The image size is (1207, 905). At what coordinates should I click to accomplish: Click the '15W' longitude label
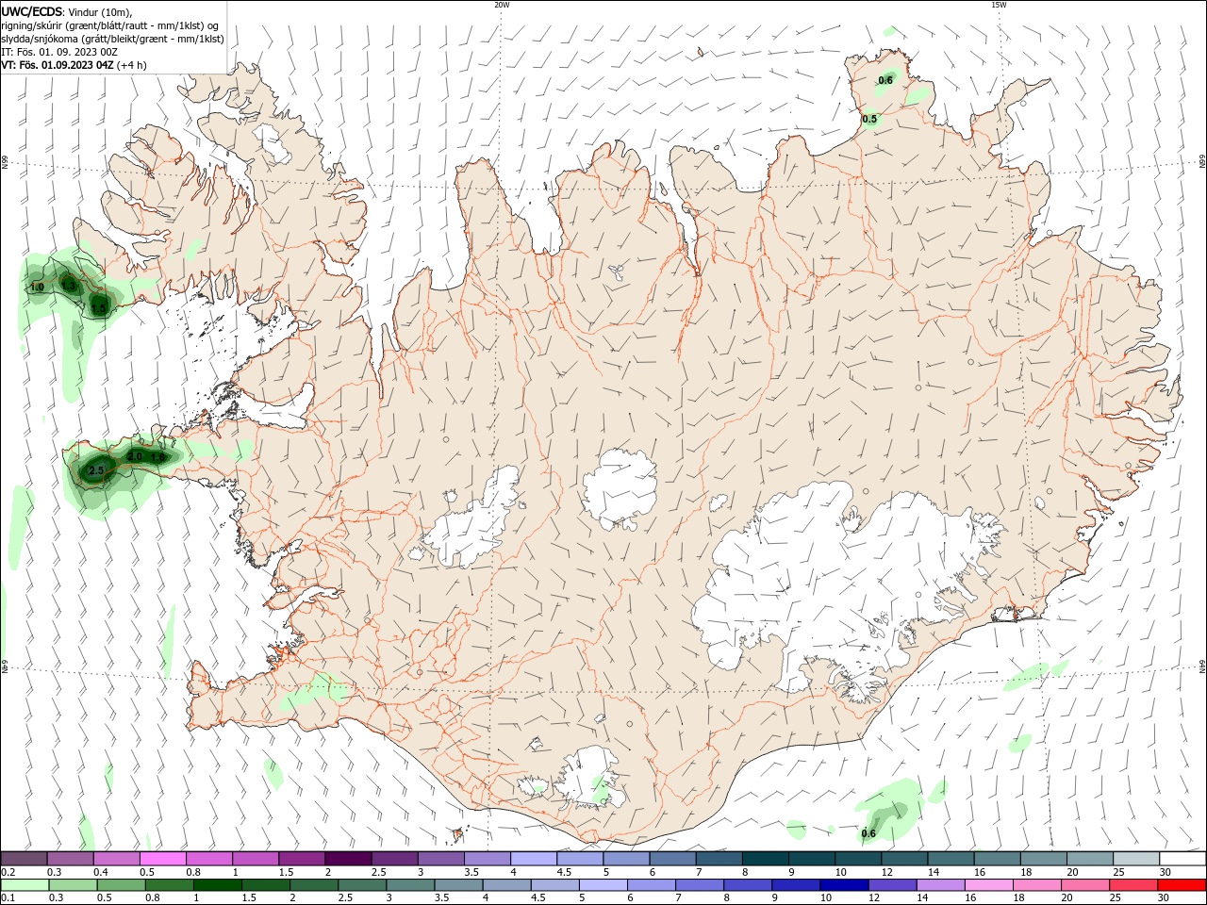[999, 5]
